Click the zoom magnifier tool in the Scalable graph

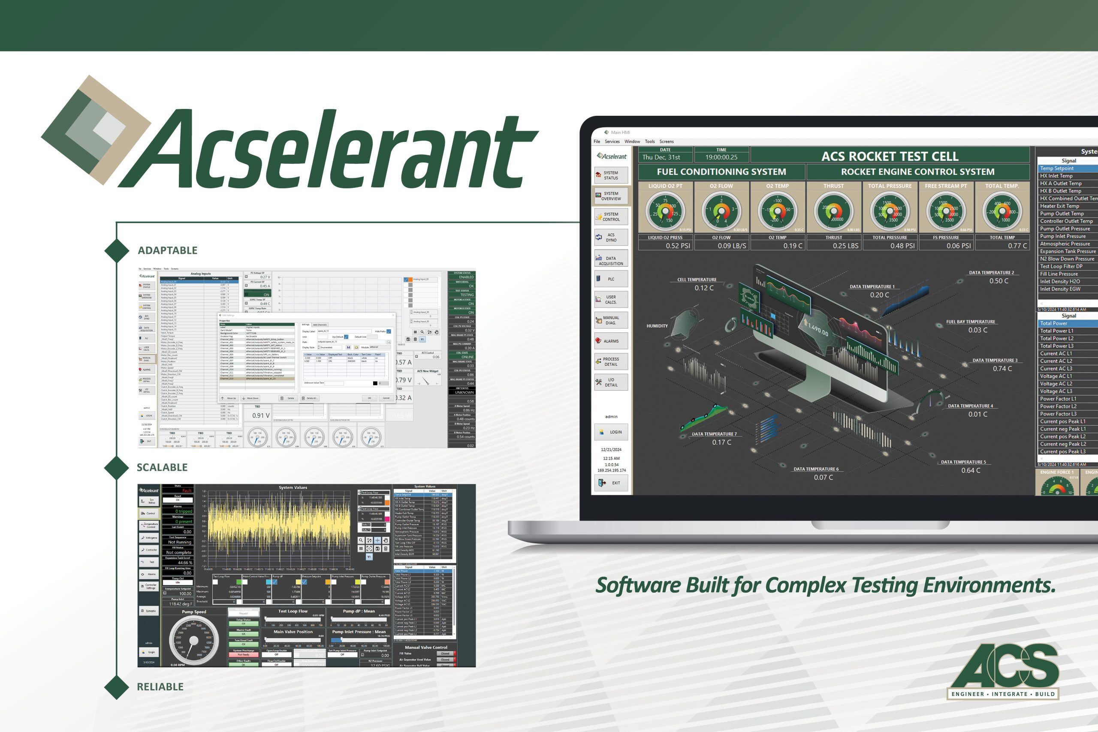click(x=361, y=540)
